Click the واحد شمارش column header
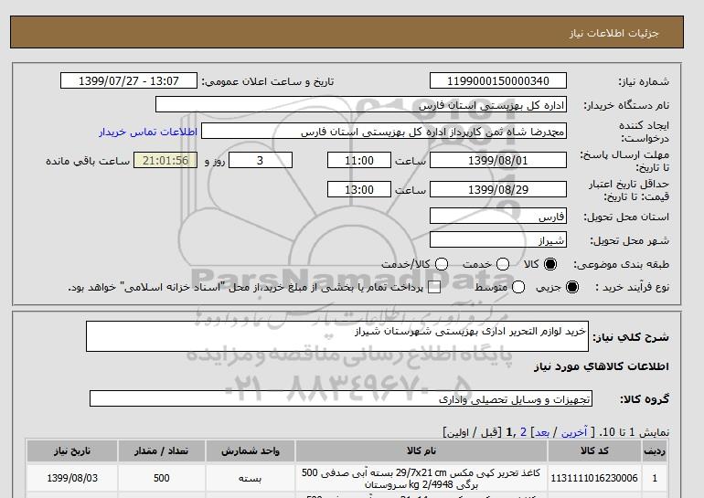Viewport: 704px width, 498px height. [251, 450]
